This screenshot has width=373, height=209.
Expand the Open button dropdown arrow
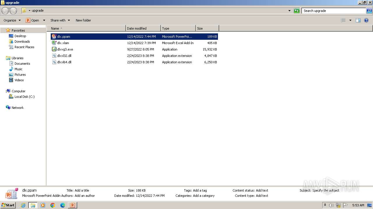point(44,20)
